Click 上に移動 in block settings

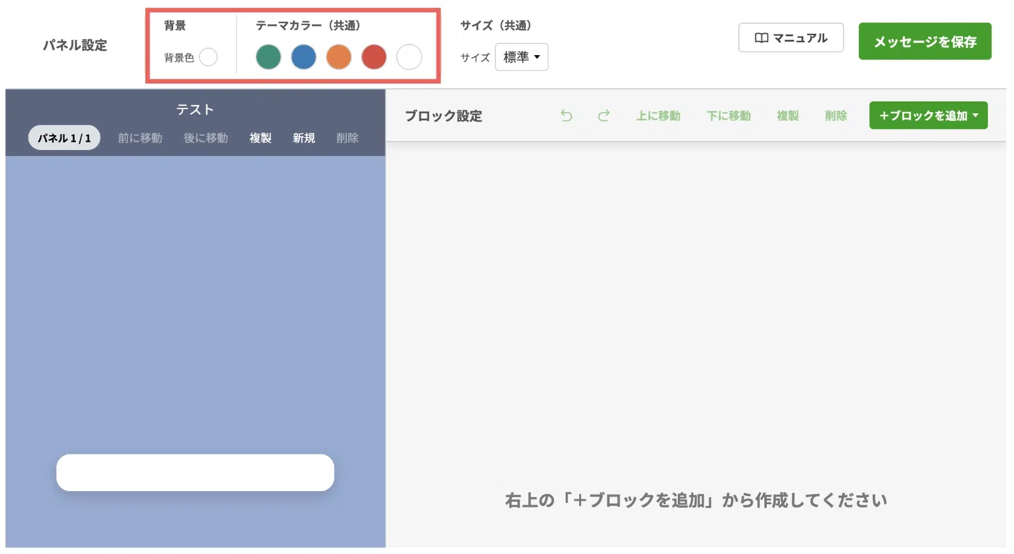(x=658, y=116)
